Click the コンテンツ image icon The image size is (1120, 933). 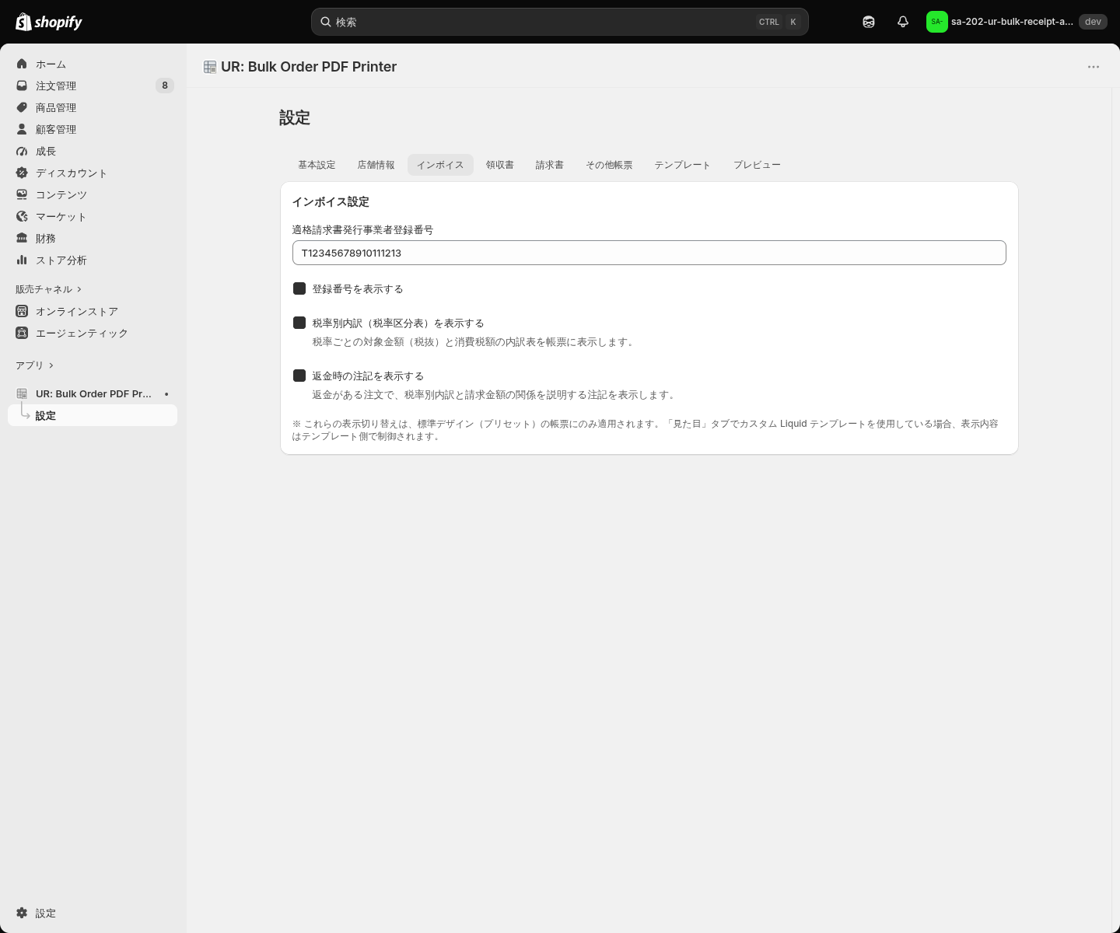(x=22, y=194)
